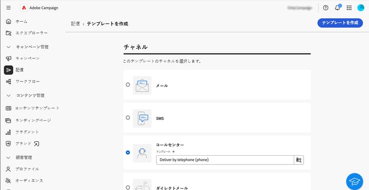This screenshot has width=369, height=190.
Task: Open the learning graduation cap button
Action: tap(355, 181)
